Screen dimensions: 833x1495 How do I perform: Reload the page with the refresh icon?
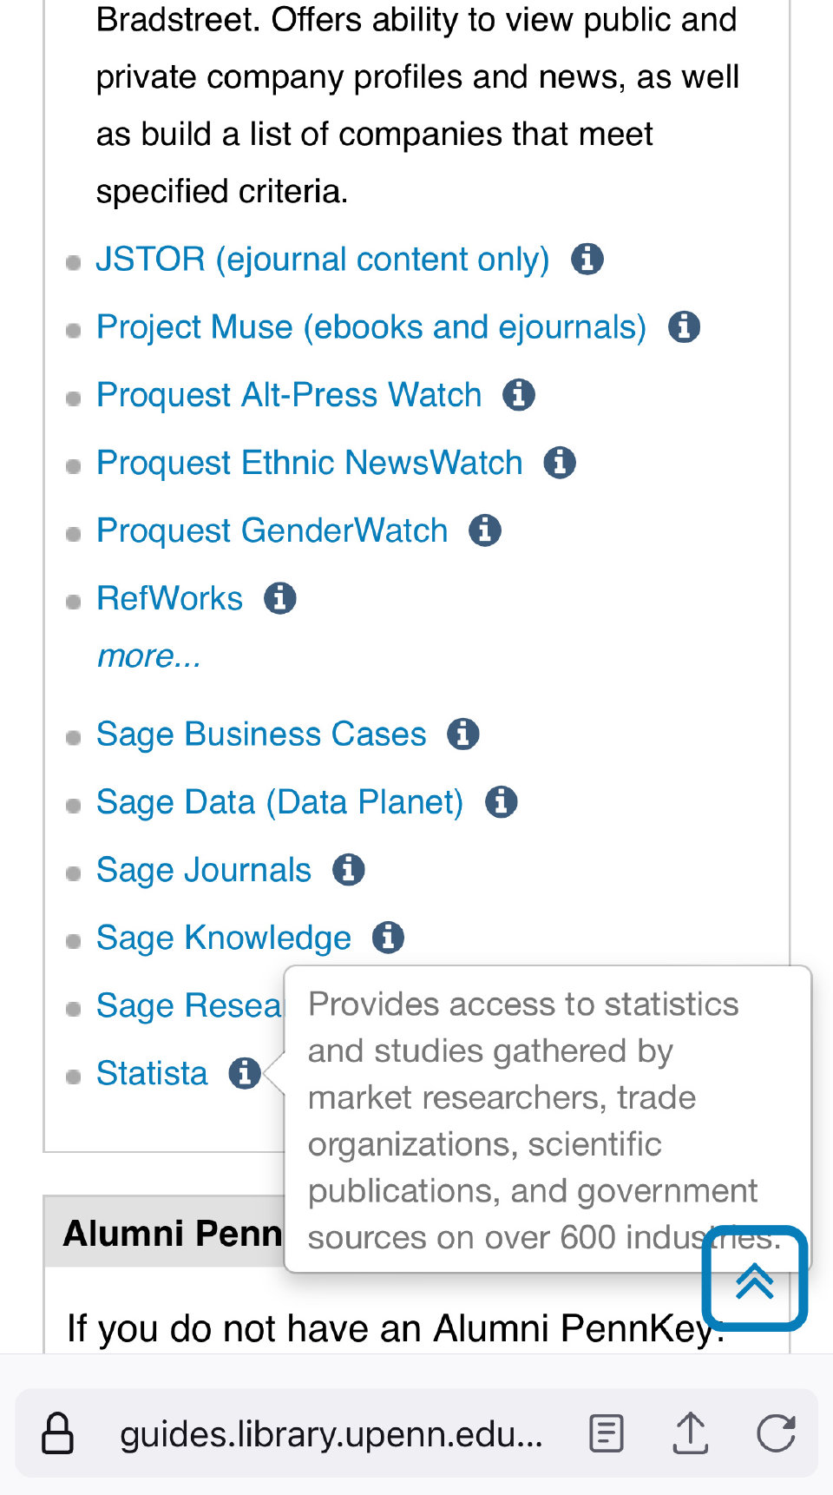coord(776,1432)
